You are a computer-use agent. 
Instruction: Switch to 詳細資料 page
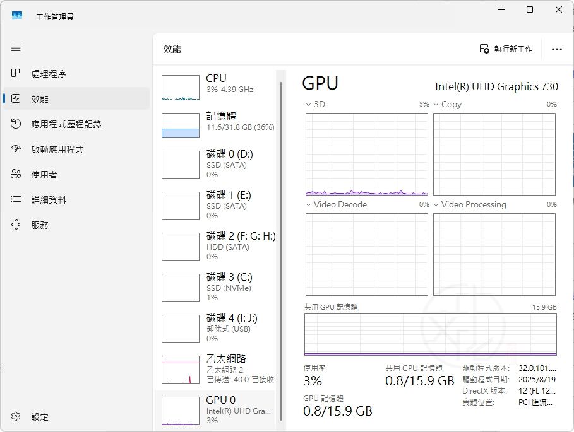[x=76, y=199]
